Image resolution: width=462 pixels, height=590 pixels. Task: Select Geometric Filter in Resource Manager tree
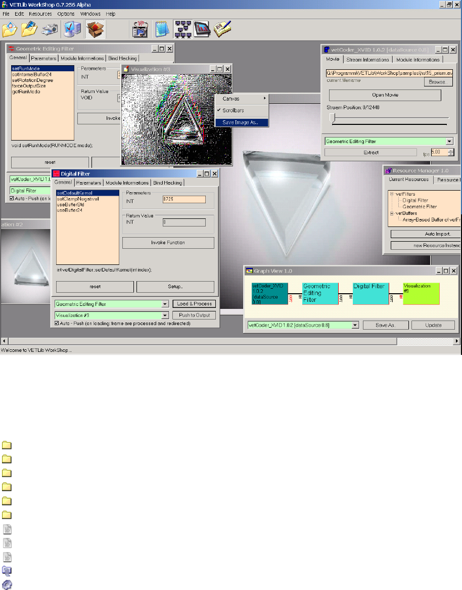420,207
